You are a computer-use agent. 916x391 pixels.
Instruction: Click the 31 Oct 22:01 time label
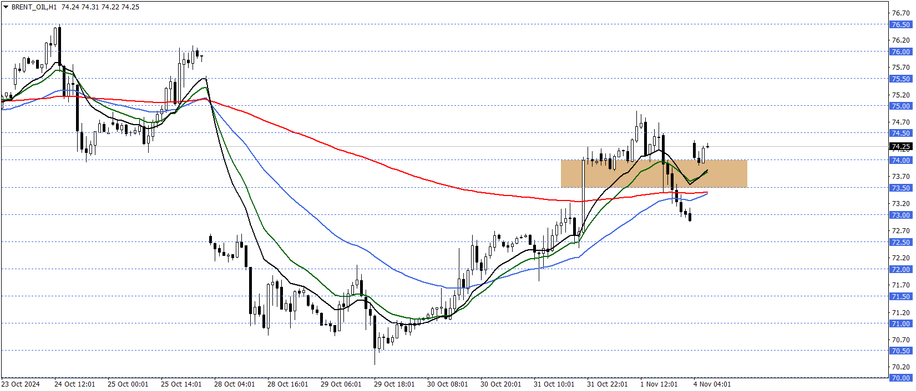tap(607, 384)
